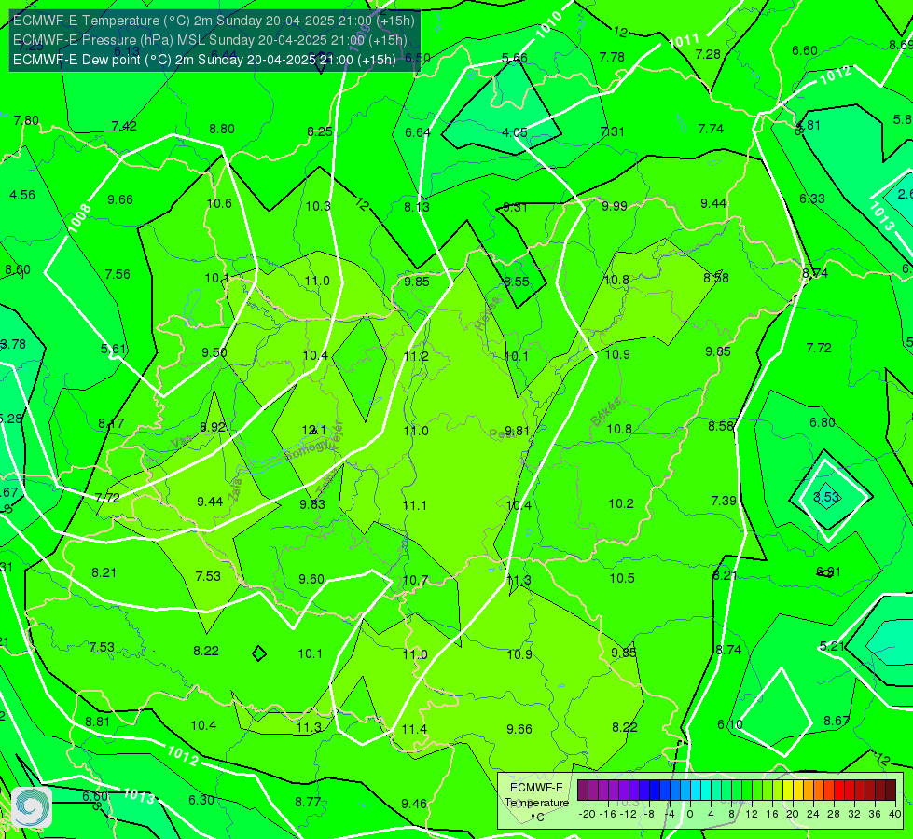Click the 10.2 temperature value
913x839 pixels.
point(621,503)
